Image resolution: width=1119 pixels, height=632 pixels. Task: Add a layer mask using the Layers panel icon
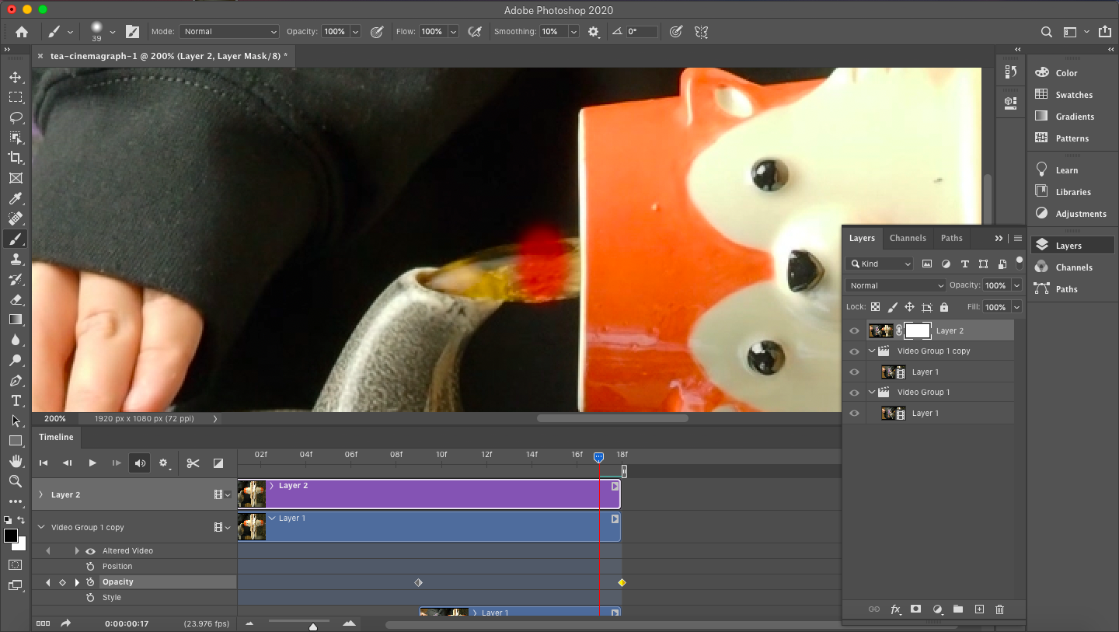click(916, 609)
